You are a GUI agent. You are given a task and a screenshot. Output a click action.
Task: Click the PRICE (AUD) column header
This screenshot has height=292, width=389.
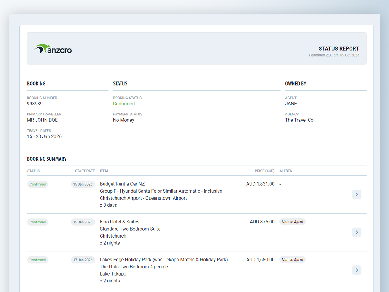point(265,171)
